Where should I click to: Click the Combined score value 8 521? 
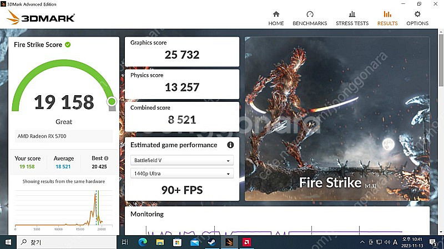[182, 120]
